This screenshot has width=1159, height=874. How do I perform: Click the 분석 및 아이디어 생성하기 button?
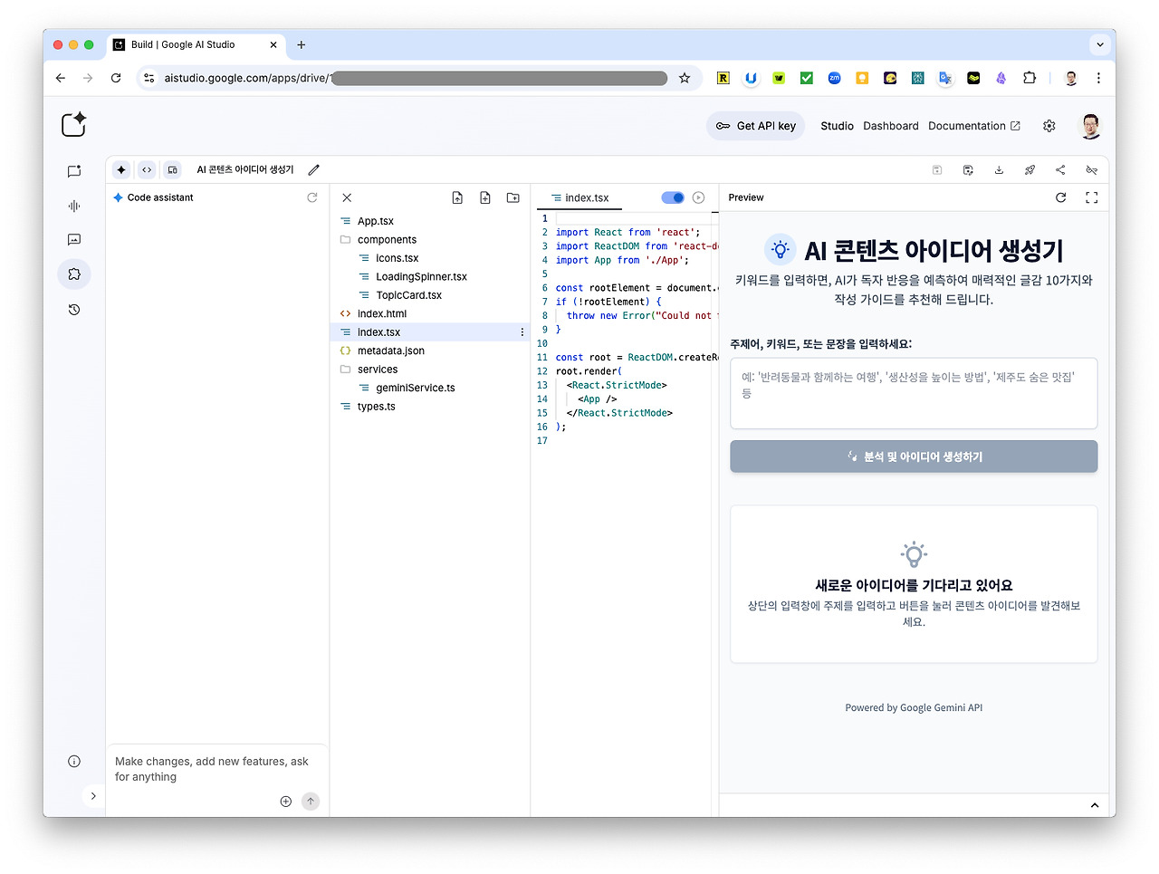pos(914,456)
